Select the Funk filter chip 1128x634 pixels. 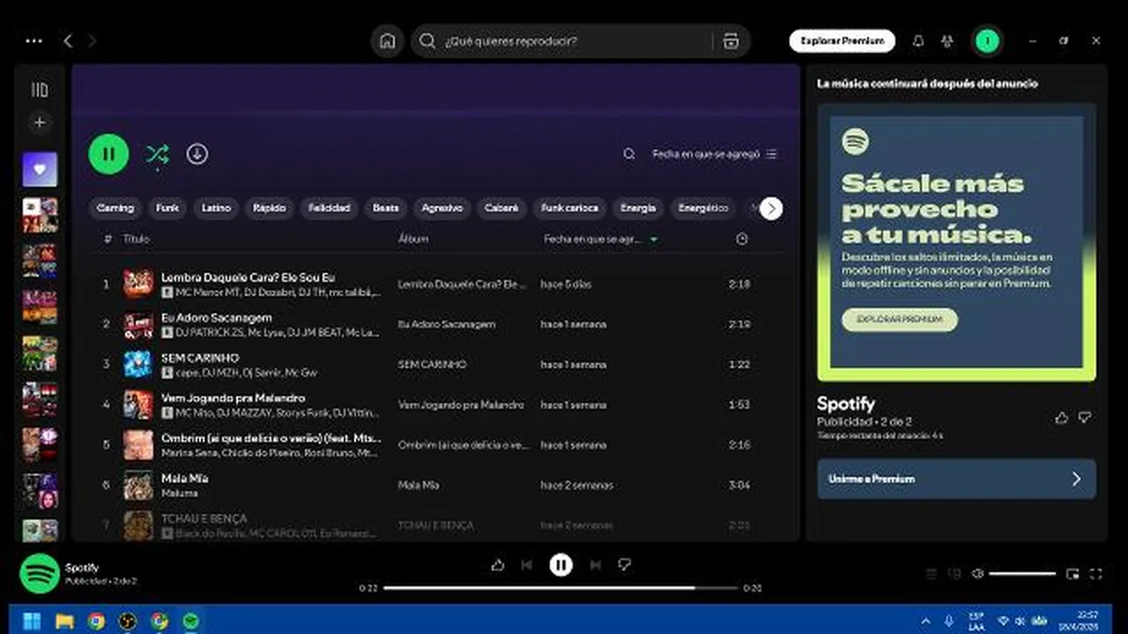167,209
